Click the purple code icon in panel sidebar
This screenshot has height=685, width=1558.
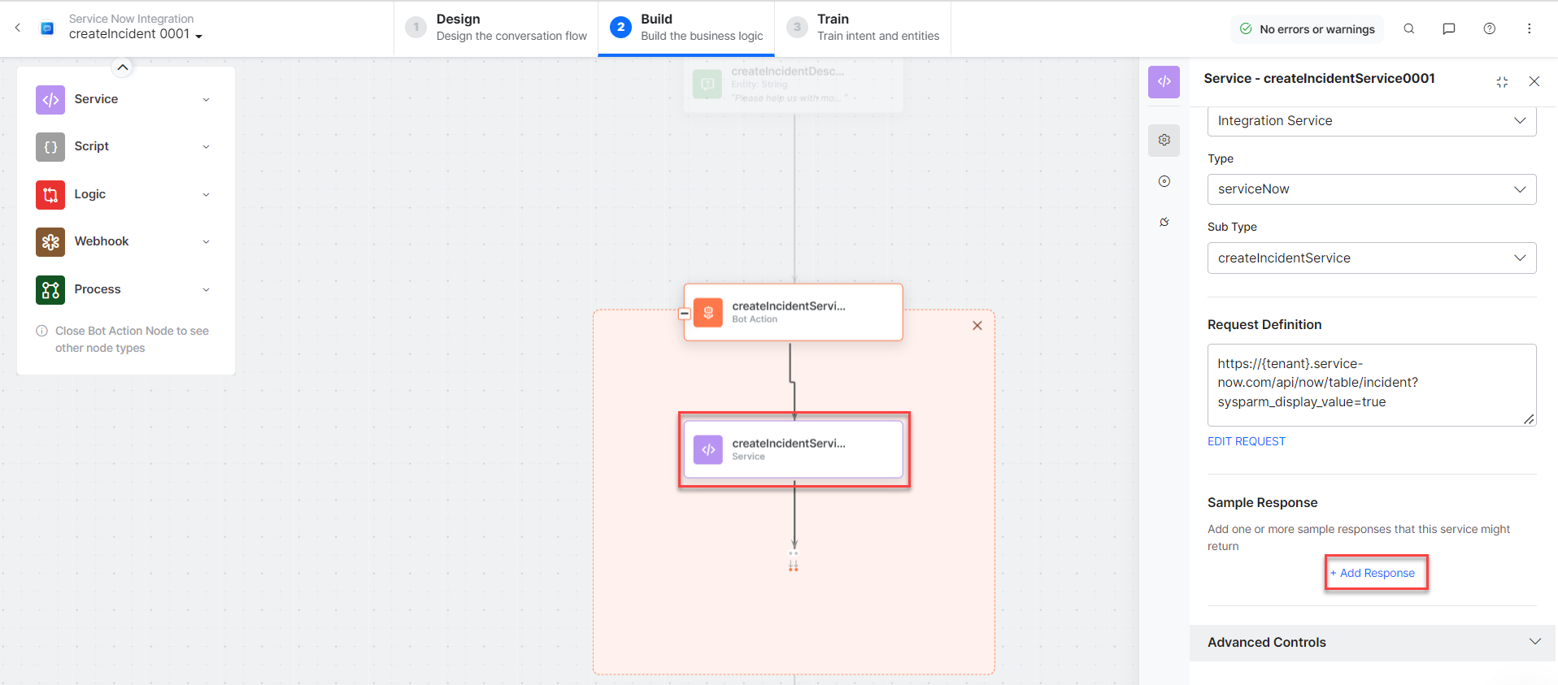[x=1164, y=81]
